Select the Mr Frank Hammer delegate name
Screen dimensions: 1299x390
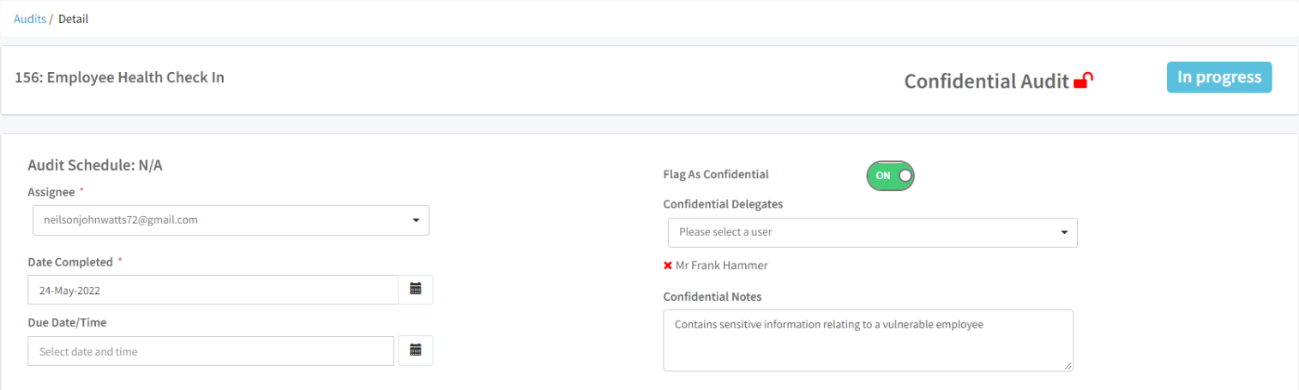[722, 266]
